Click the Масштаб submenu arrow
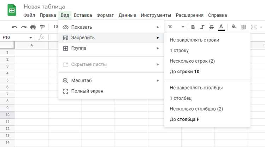This screenshot has width=265, height=147. tap(158, 81)
